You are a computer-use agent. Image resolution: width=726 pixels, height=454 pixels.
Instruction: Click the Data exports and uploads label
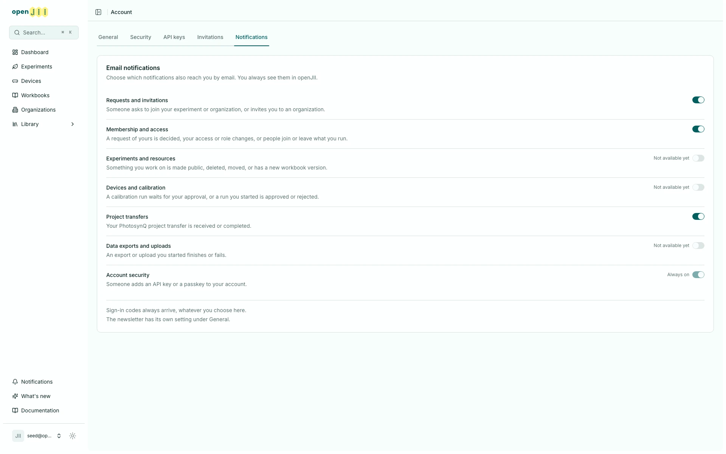click(138, 246)
